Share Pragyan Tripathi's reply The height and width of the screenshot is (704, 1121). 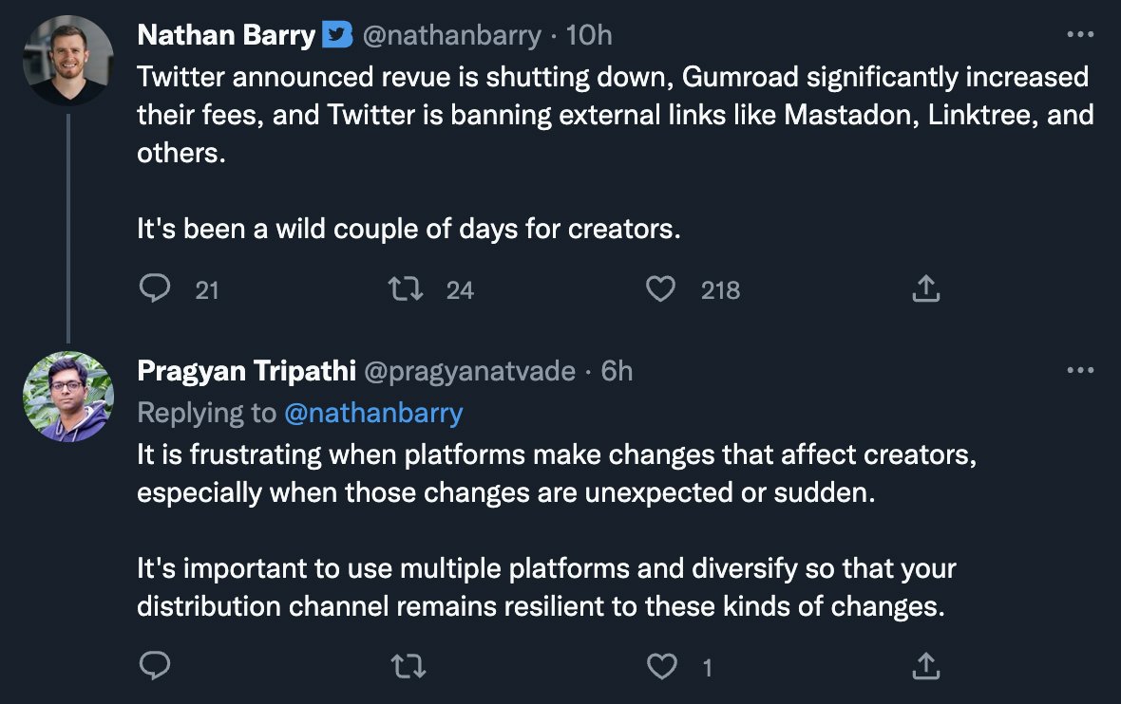tap(926, 665)
